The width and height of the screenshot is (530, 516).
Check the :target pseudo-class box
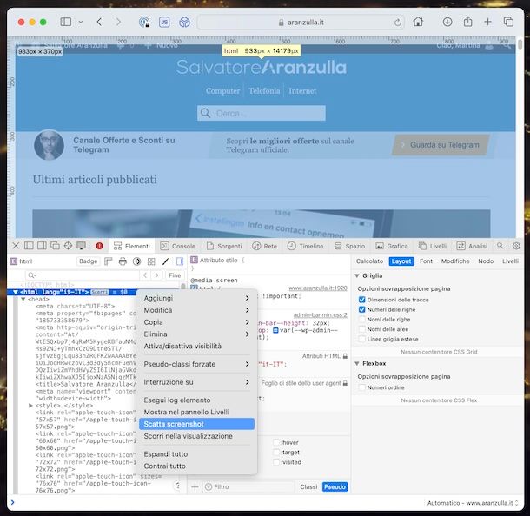(x=276, y=452)
